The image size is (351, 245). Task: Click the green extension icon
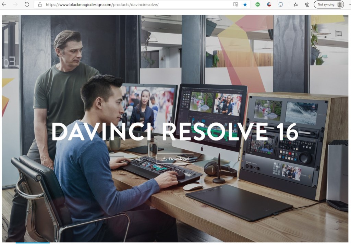(258, 4)
